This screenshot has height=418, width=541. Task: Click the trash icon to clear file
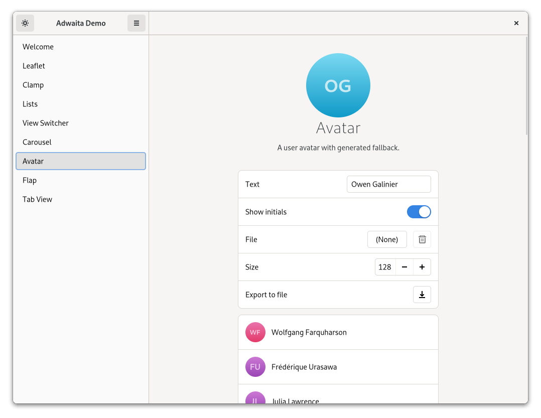tap(422, 239)
